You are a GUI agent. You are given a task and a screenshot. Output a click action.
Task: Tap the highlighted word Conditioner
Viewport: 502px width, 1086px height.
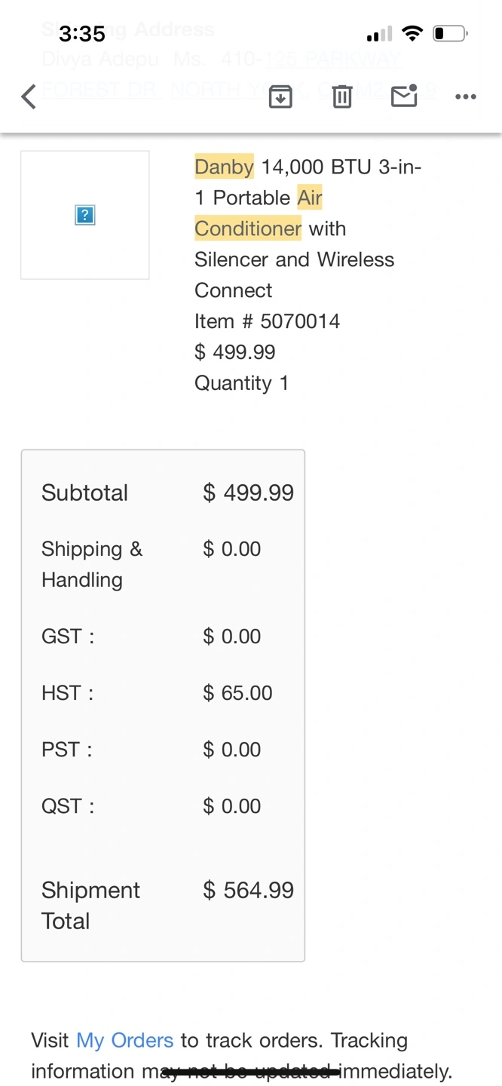248,229
